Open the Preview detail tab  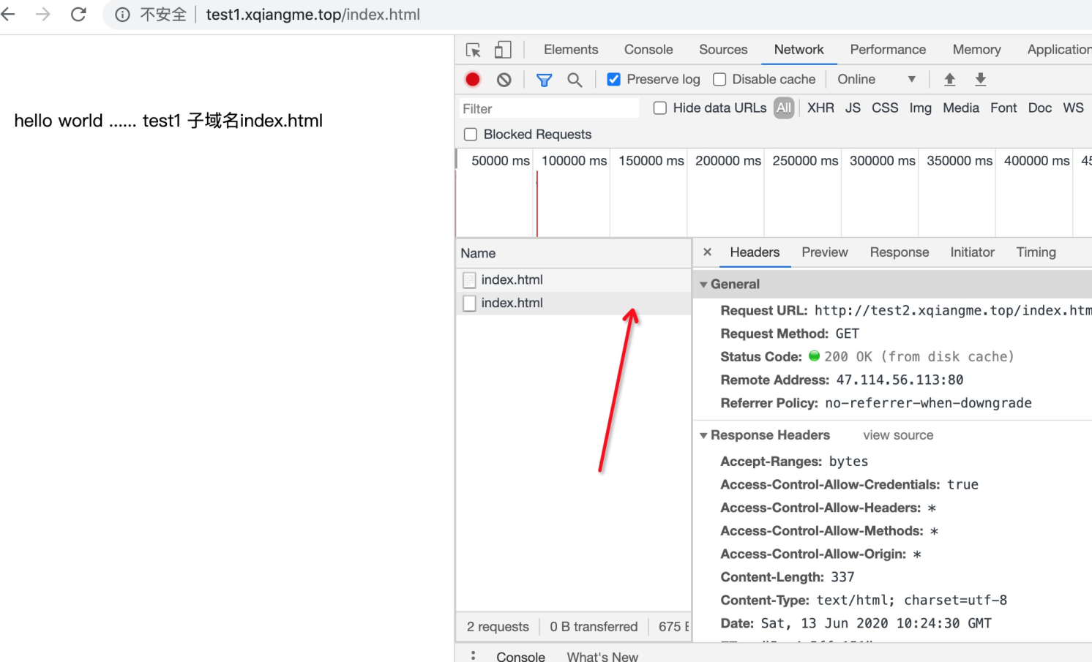click(x=825, y=252)
